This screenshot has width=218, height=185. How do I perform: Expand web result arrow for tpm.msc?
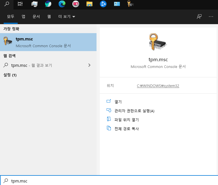point(90,65)
